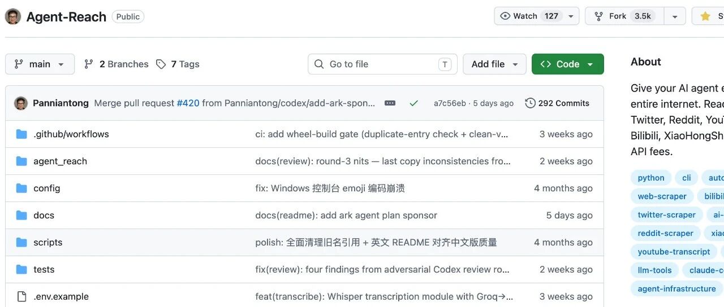Select the reddit-scraper topic tag
This screenshot has height=307, width=724.
click(665, 233)
